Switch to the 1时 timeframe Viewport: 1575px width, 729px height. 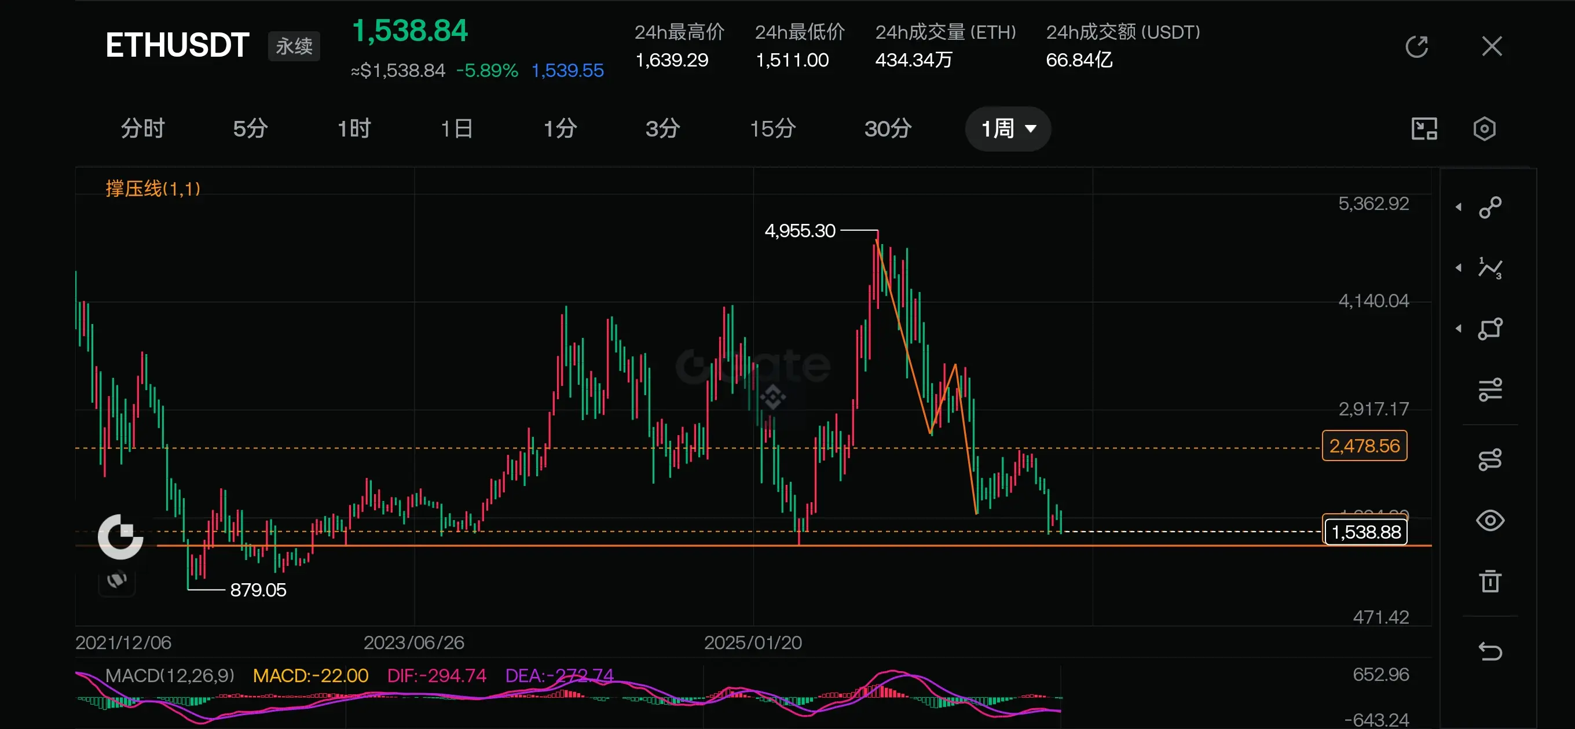point(354,129)
